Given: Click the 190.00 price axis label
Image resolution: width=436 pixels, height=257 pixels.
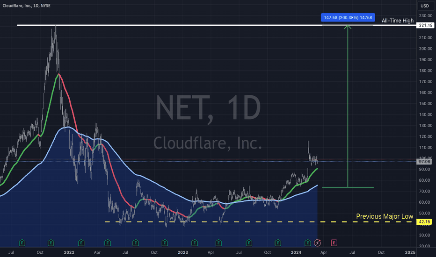Looking at the screenshot, I should [x=426, y=59].
